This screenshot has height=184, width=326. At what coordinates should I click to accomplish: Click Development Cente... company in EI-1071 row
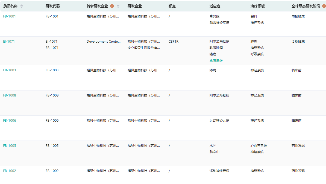pyautogui.click(x=104, y=42)
